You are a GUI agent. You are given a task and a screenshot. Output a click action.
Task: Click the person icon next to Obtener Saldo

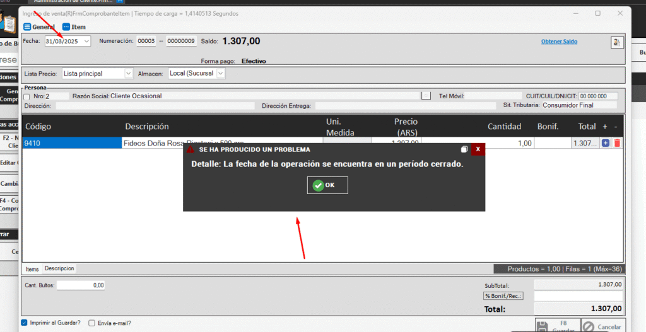616,42
